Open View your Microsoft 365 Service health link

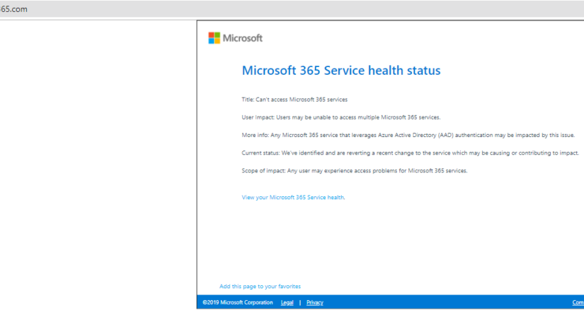293,197
